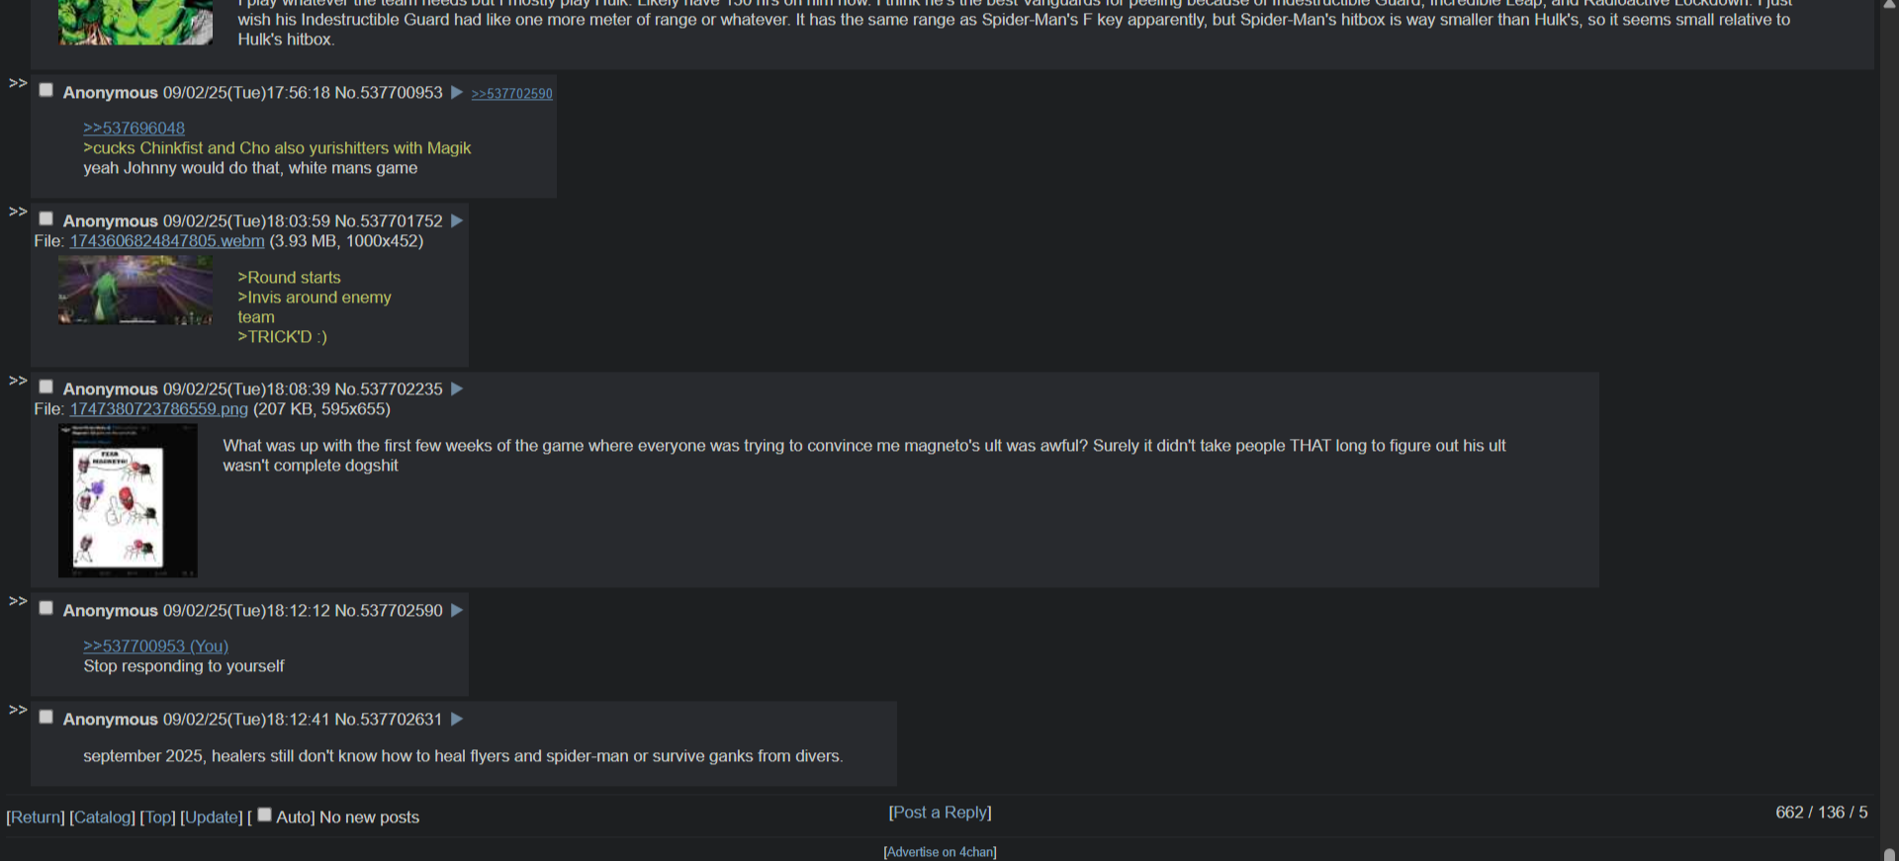Image resolution: width=1899 pixels, height=861 pixels.
Task: Tick the checkbox for post No.537701752
Action: point(45,218)
